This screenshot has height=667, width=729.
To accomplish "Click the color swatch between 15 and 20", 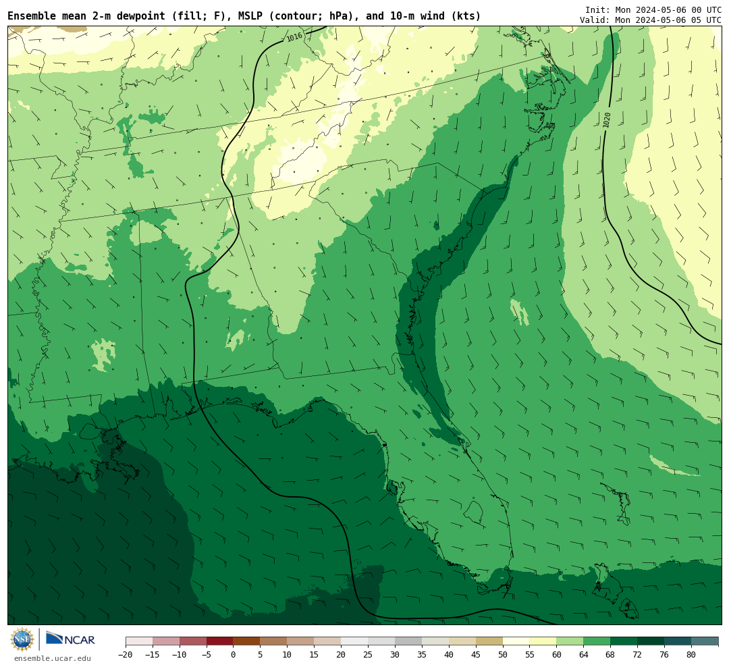I will (328, 641).
